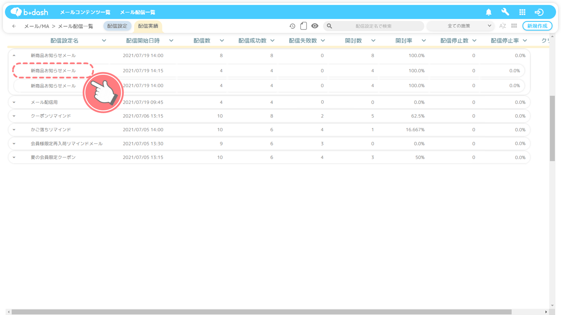The width and height of the screenshot is (561, 315).
Task: Expand the クーポンリマインド row
Action: (14, 116)
